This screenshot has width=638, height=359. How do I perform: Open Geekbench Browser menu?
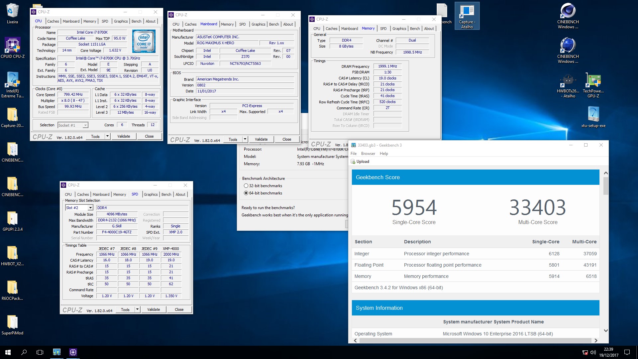368,154
